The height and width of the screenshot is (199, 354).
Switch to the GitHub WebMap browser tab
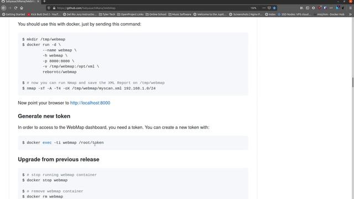19,1
